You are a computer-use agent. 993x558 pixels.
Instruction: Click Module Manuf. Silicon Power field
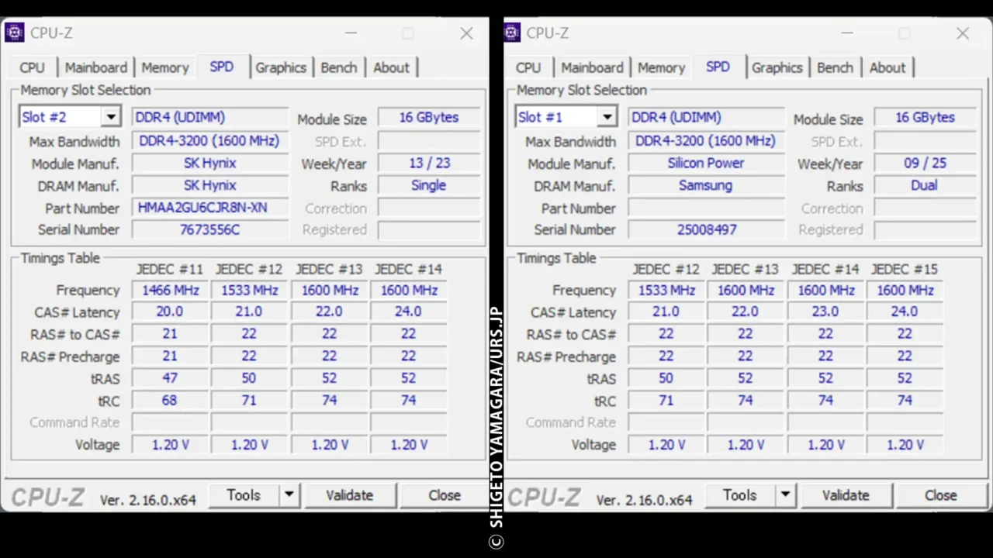pyautogui.click(x=706, y=163)
